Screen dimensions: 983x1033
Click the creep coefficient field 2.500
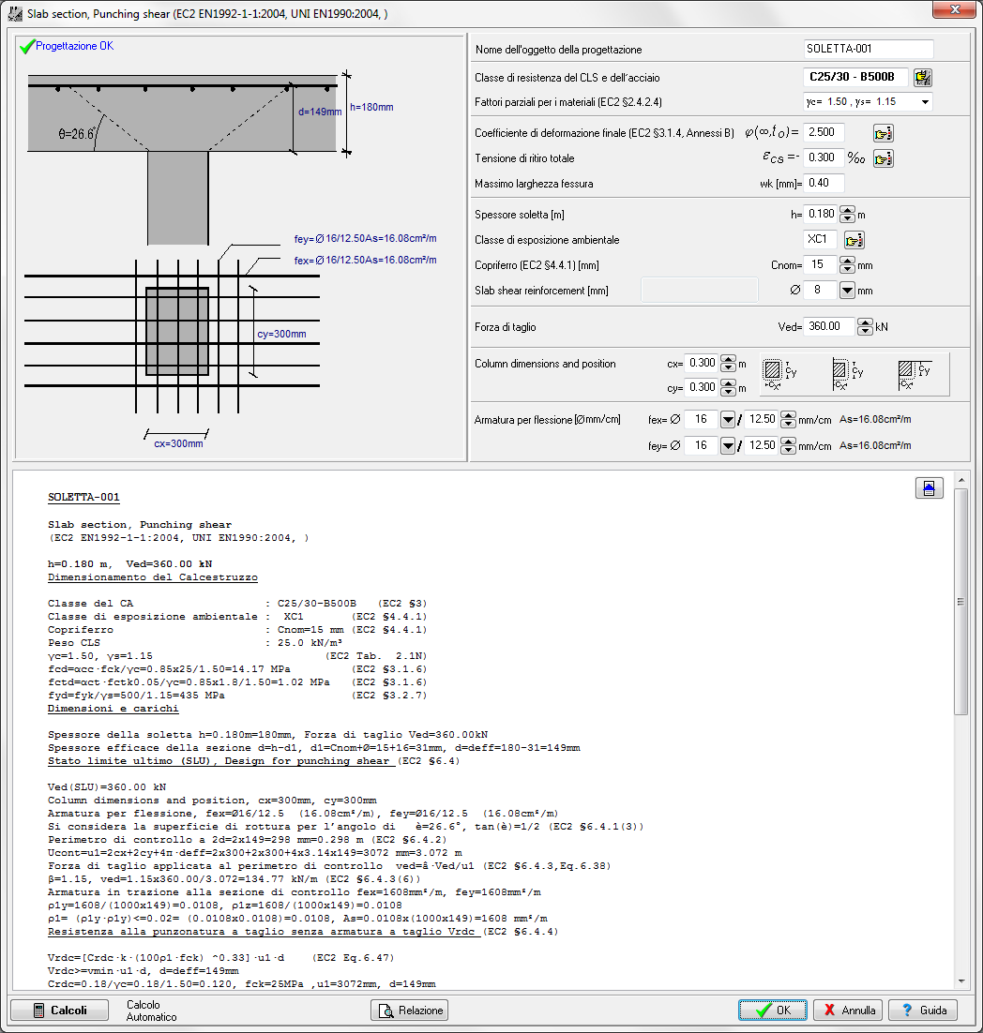point(824,132)
